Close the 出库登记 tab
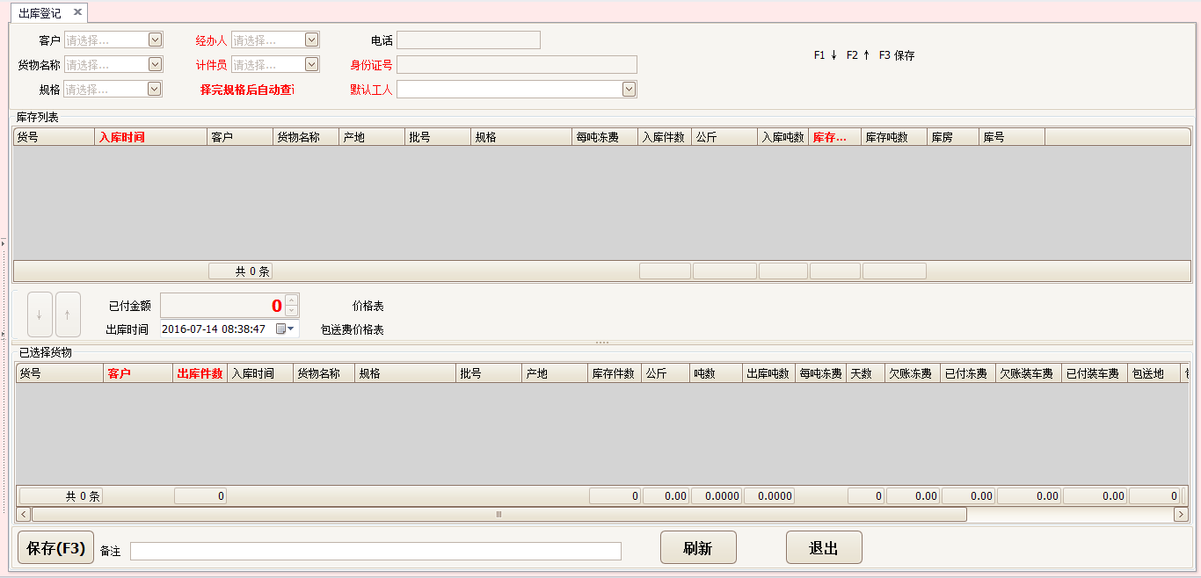 tap(77, 12)
